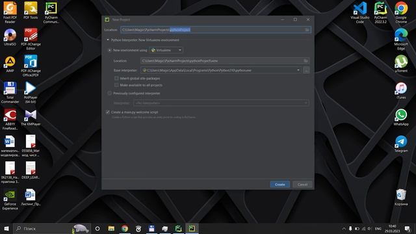Close the New Project dialog
The width and height of the screenshot is (416, 234).
pos(308,19)
